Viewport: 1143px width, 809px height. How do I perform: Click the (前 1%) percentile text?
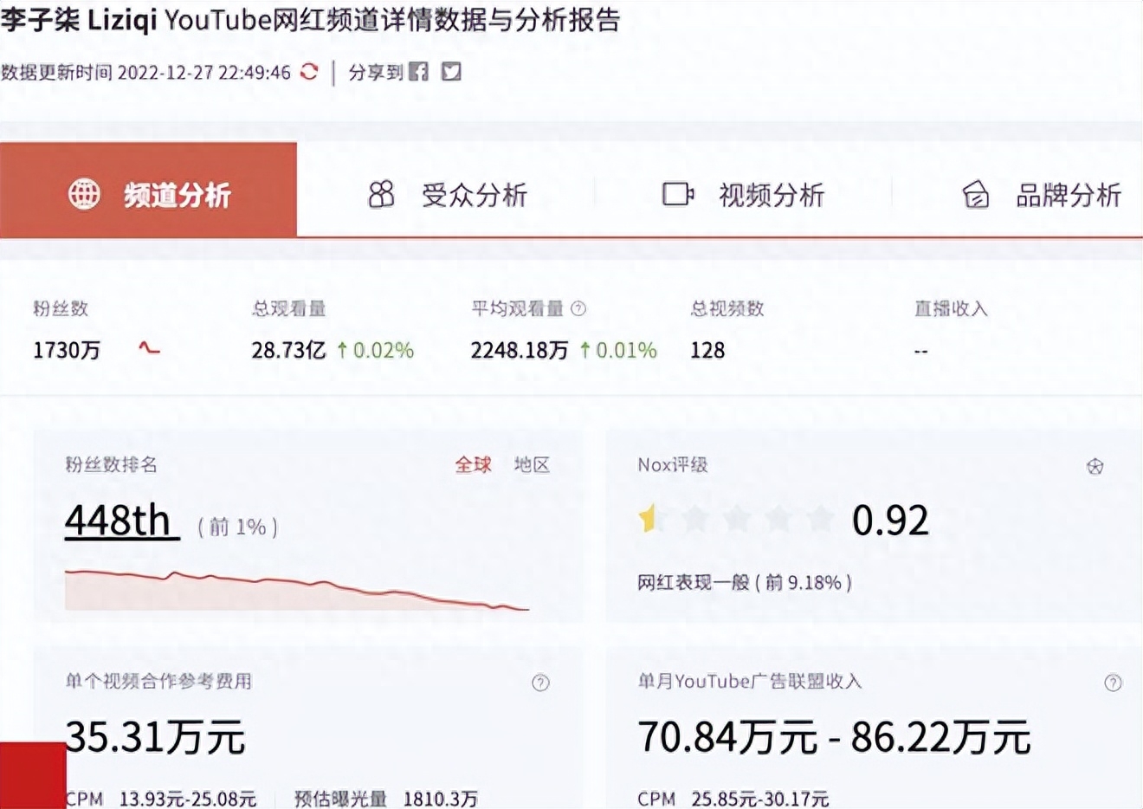[x=238, y=527]
